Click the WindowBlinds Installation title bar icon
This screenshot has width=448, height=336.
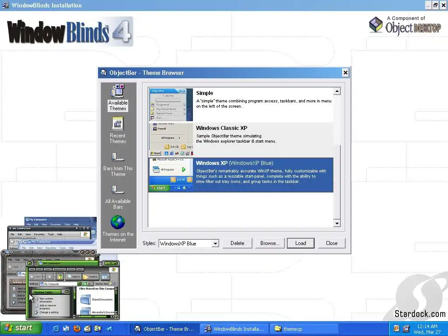(x=5, y=5)
